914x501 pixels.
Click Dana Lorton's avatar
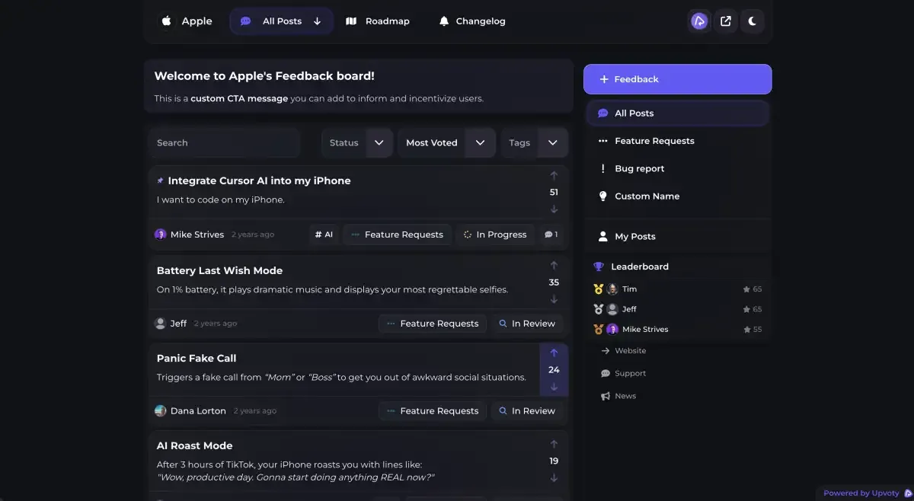tap(160, 410)
